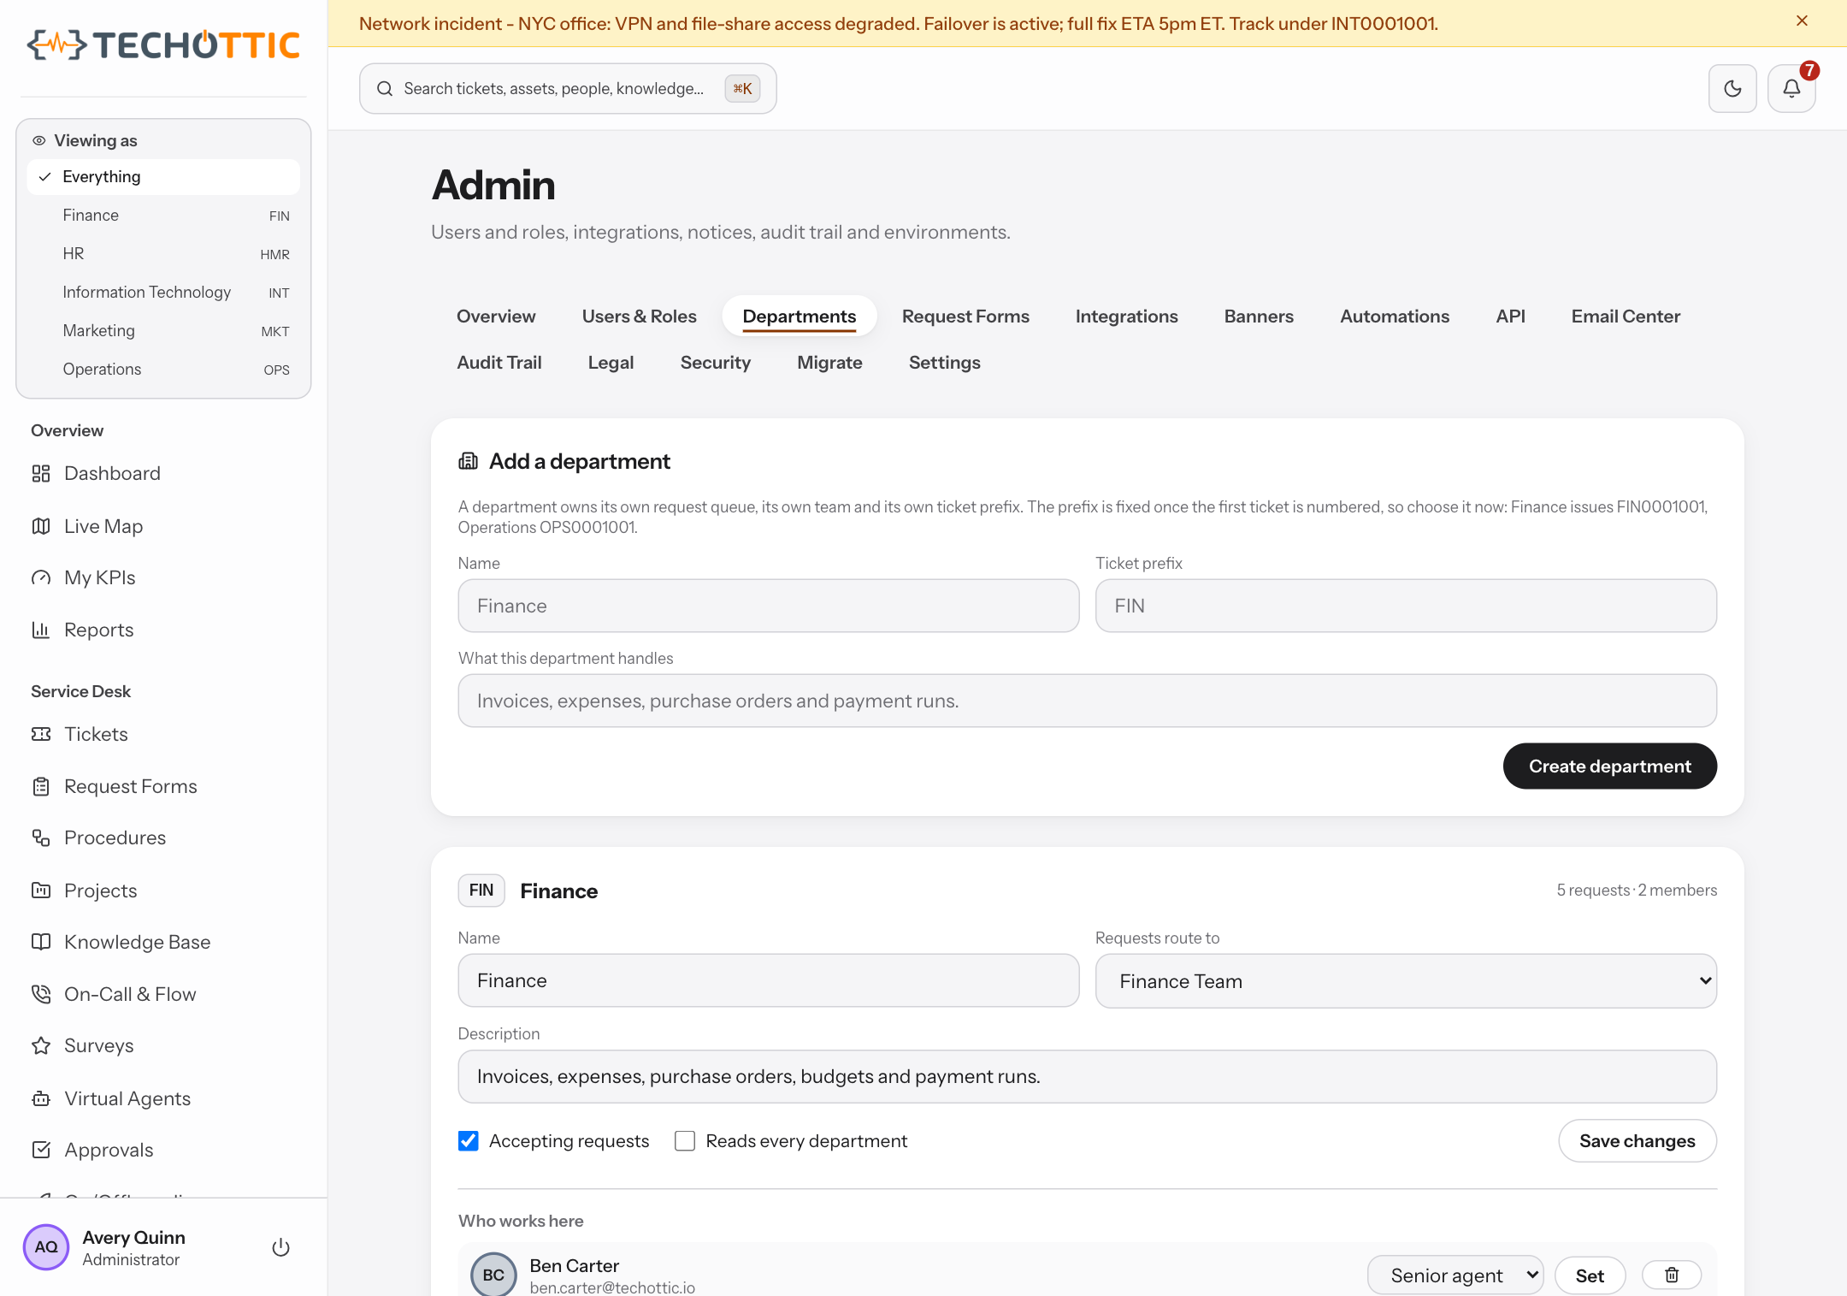The image size is (1847, 1296).
Task: Open notifications bell
Action: click(1791, 88)
